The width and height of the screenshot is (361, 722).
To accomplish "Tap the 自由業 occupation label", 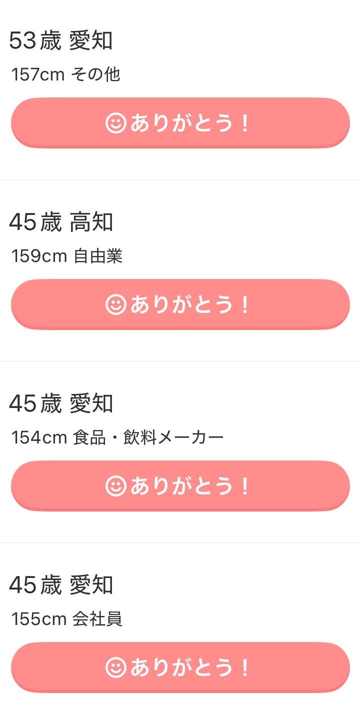I will (x=98, y=256).
